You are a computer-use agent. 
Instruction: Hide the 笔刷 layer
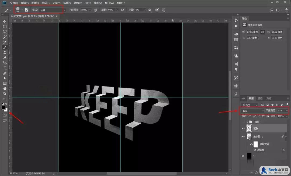click(243, 128)
